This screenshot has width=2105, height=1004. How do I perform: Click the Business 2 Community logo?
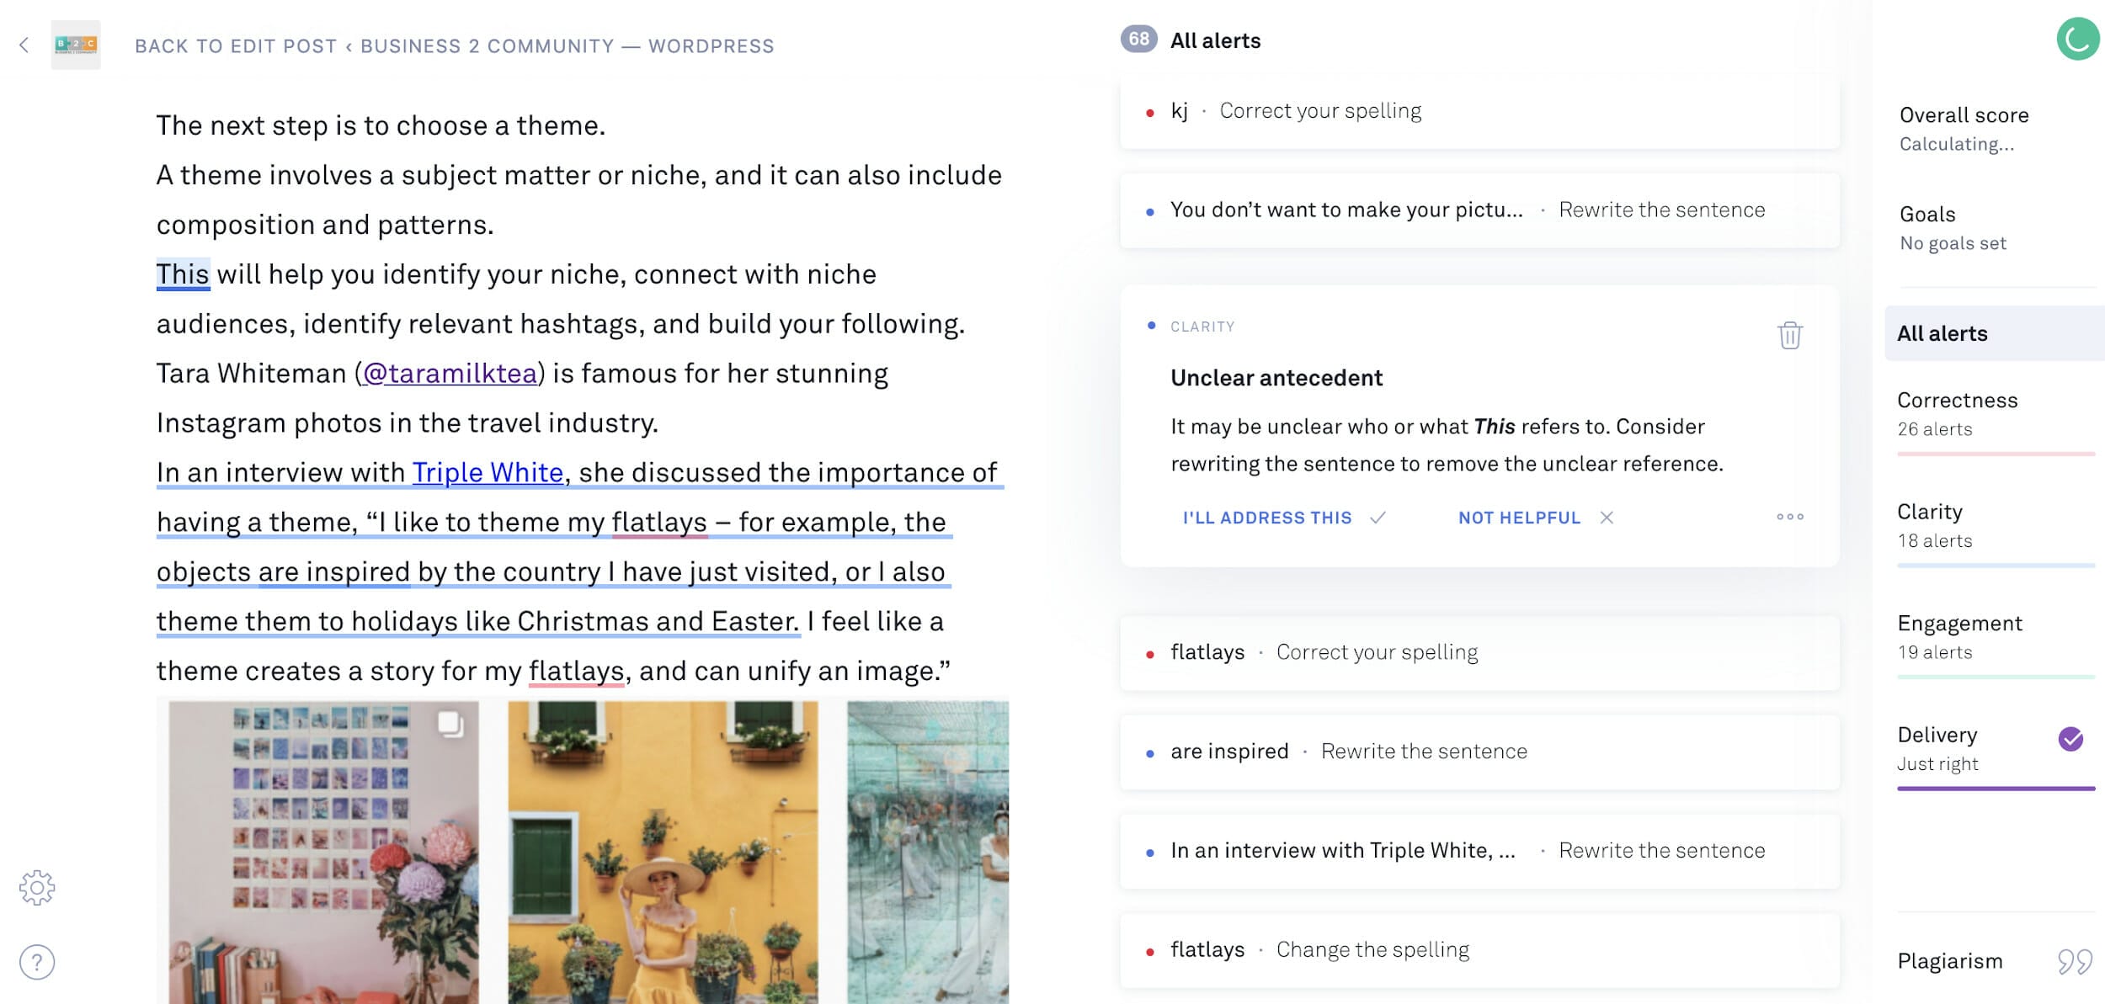click(76, 45)
